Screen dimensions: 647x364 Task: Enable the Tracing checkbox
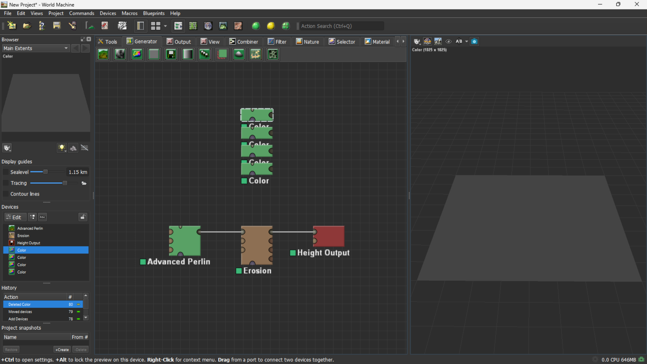[x=6, y=183]
